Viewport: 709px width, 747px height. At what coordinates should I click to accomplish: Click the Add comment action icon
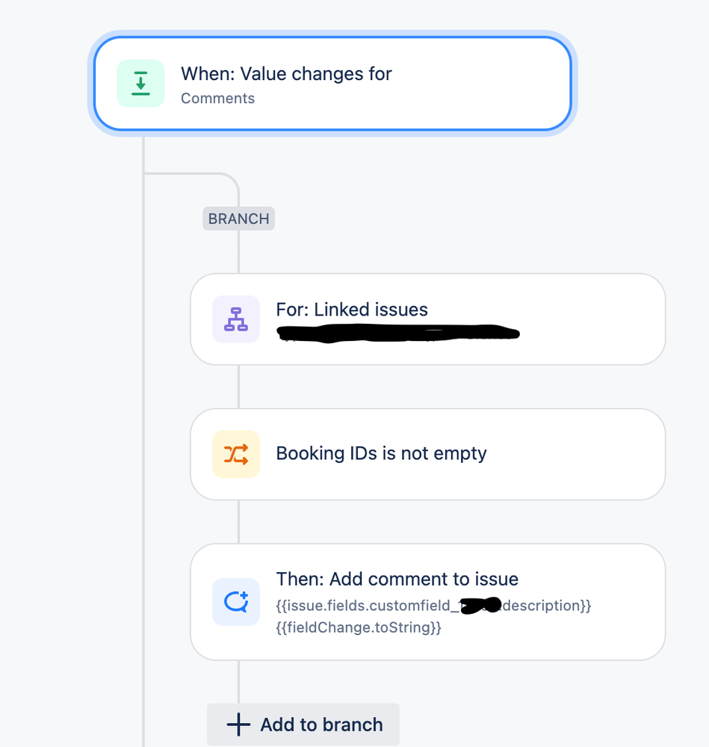tap(235, 602)
